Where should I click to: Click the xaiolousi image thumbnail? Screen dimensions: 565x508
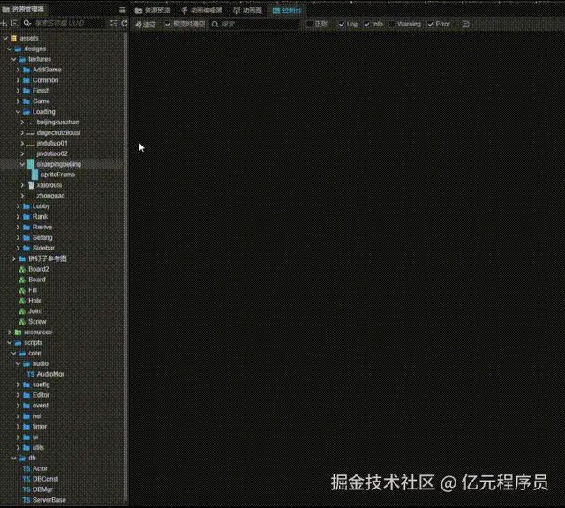tap(31, 185)
